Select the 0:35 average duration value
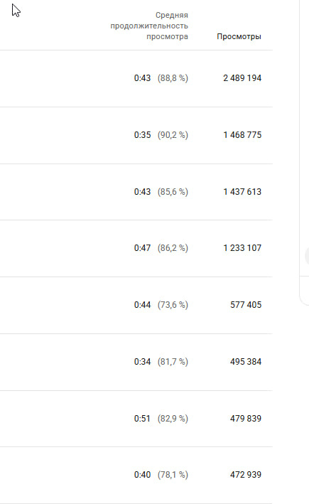Image resolution: width=309 pixels, height=504 pixels. coord(142,135)
